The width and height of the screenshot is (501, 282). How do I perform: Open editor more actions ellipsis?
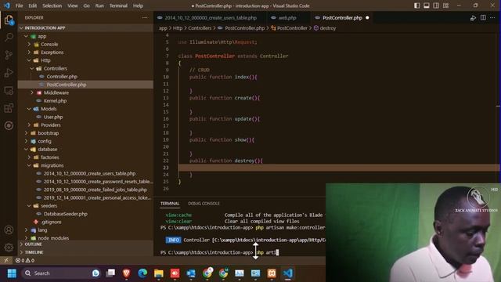(492, 18)
